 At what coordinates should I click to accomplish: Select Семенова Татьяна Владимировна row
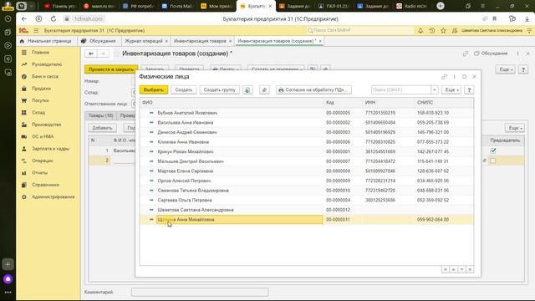(307, 191)
